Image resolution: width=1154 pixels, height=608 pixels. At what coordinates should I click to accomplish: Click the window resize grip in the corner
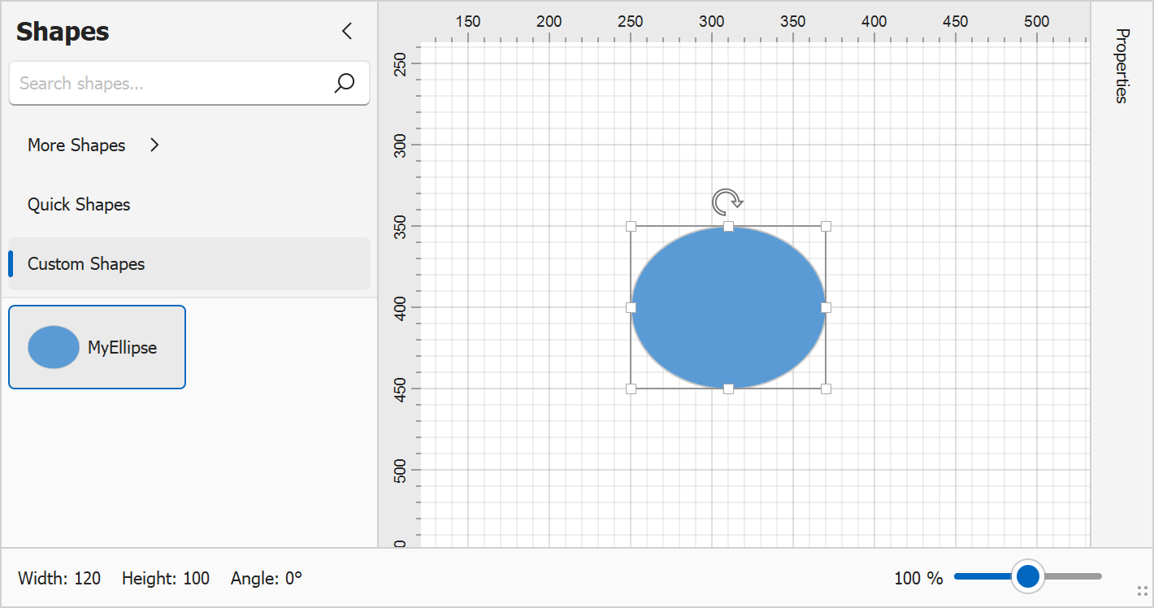pos(1142,592)
